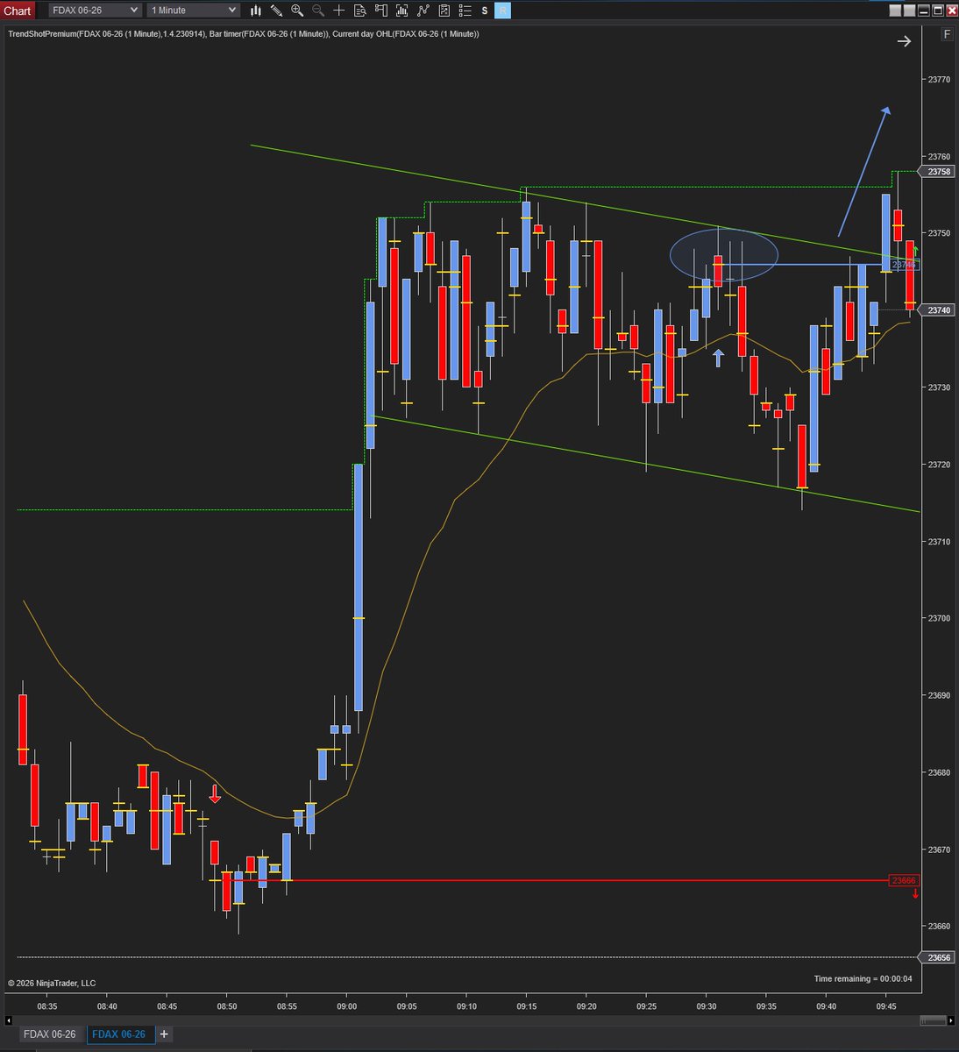Image resolution: width=959 pixels, height=1052 pixels.
Task: Click the 23680 price axis label
Action: 939,772
